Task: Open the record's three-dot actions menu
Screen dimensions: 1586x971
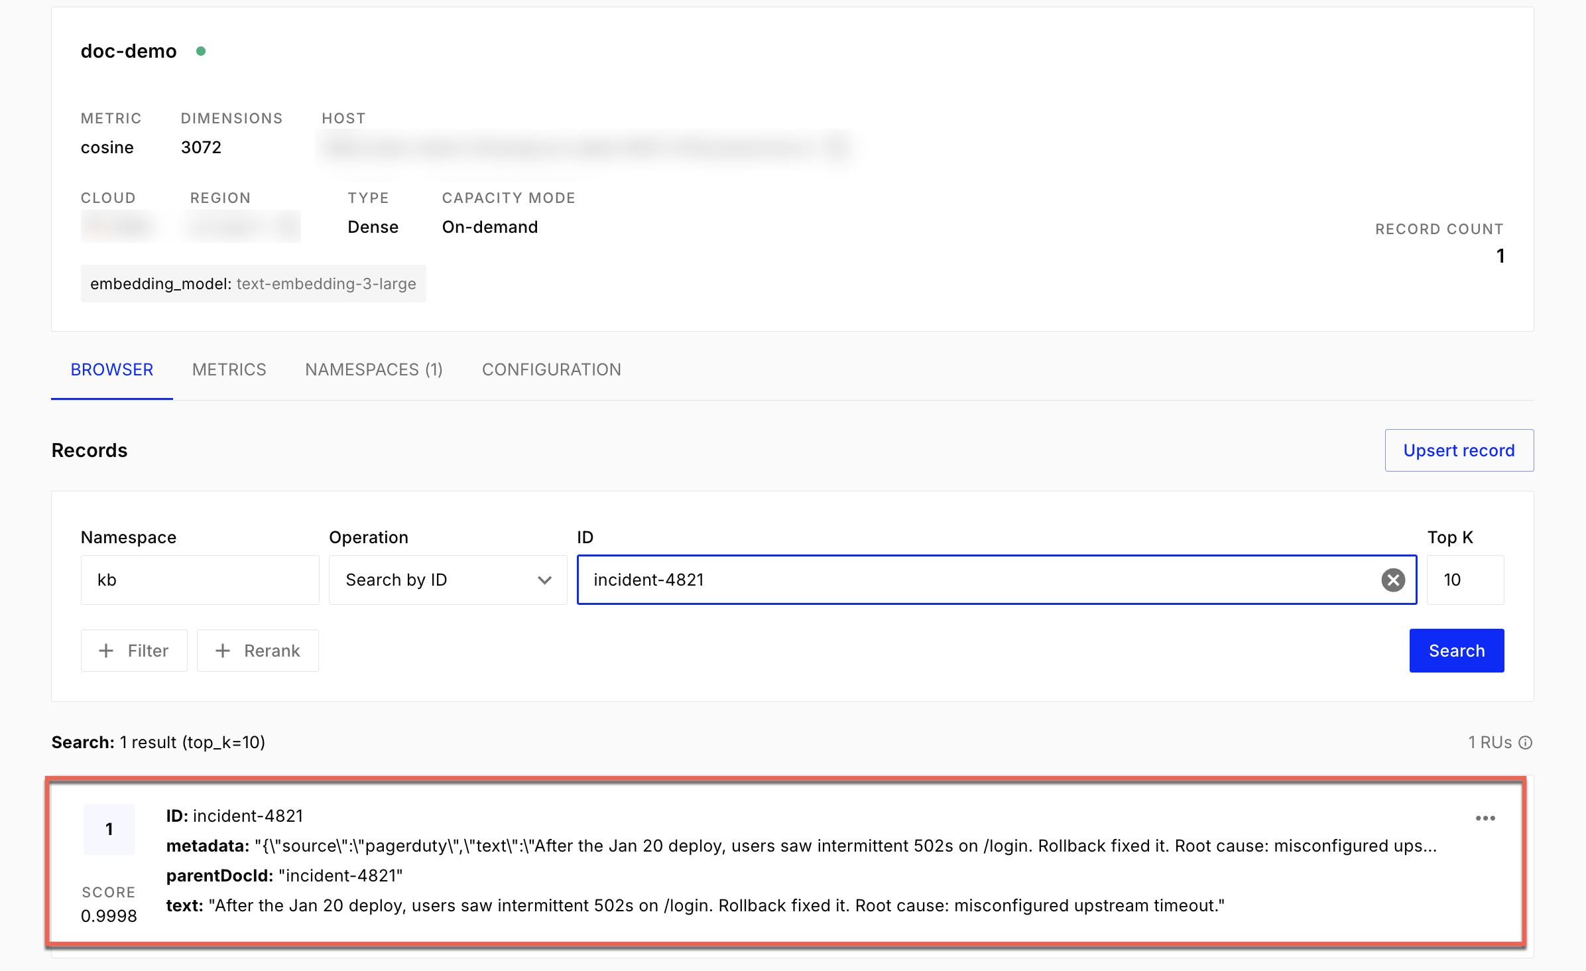Action: tap(1485, 818)
